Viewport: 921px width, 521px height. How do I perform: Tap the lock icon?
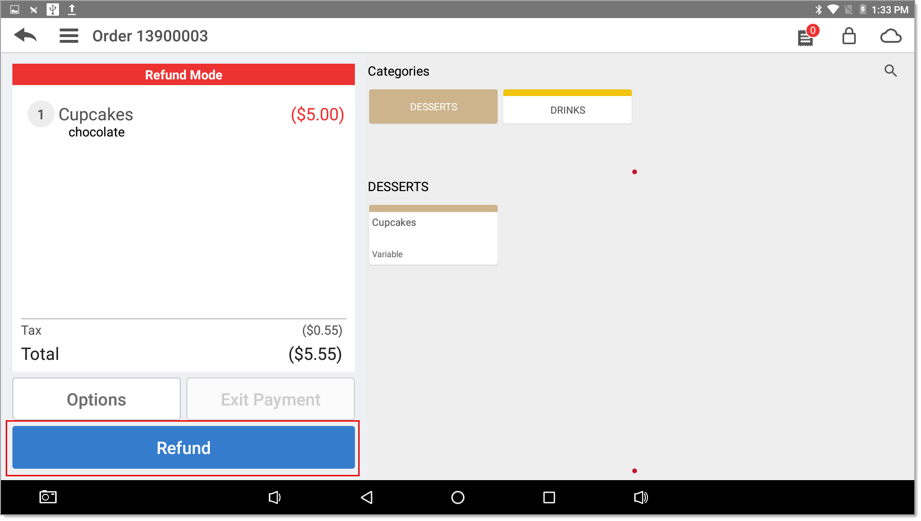click(849, 36)
